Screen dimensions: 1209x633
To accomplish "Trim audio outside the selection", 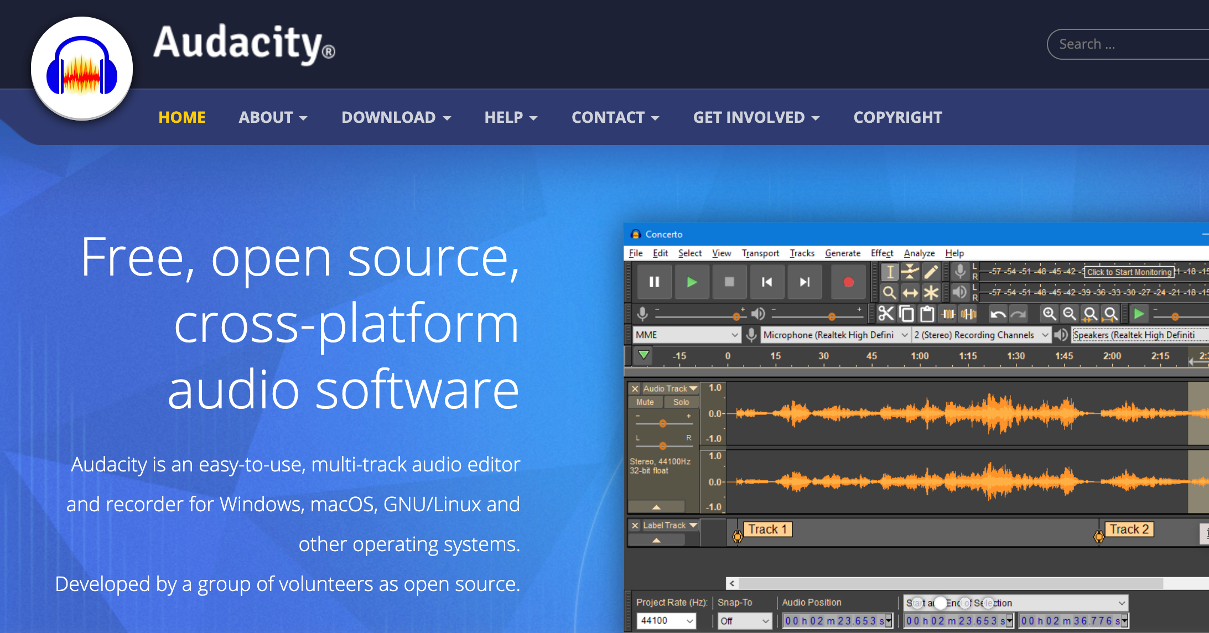I will [948, 314].
